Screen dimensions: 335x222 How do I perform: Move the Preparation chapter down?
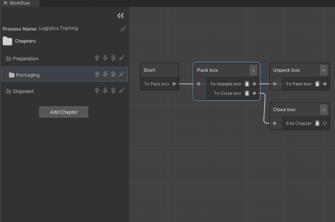pos(105,58)
